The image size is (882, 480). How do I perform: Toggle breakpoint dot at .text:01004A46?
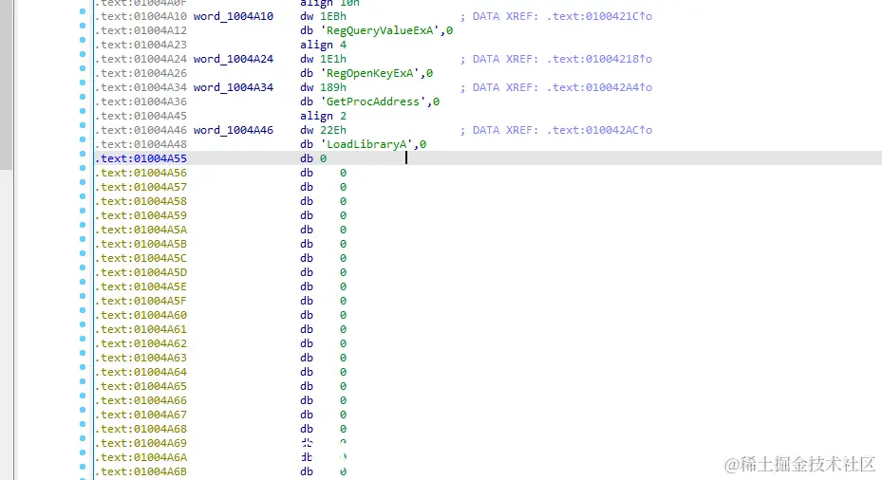tap(83, 125)
